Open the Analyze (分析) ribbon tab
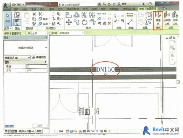 pyautogui.click(x=60, y=9)
